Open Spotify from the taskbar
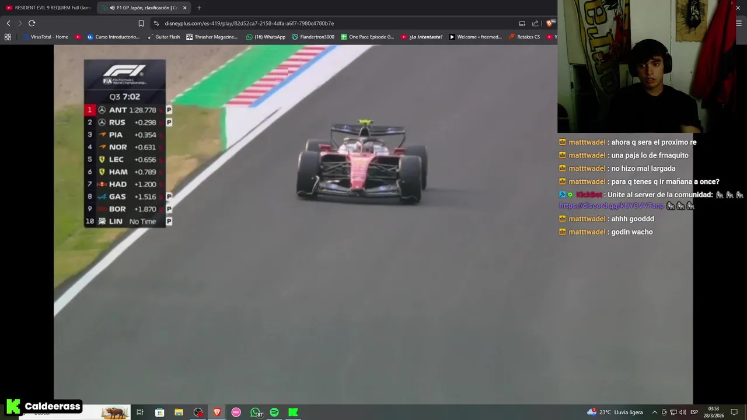 point(274,412)
